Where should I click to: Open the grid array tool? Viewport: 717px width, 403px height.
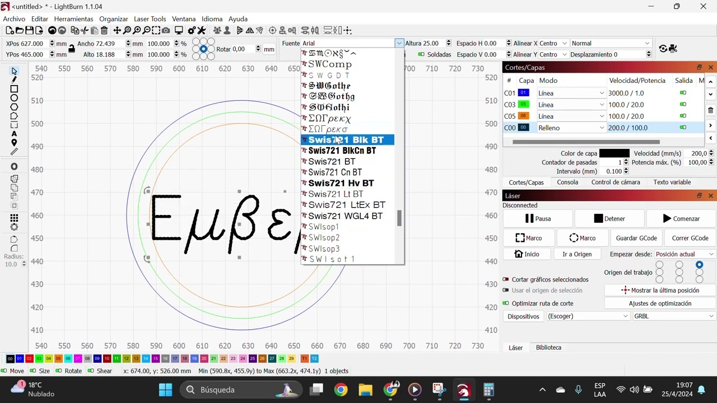click(x=14, y=218)
